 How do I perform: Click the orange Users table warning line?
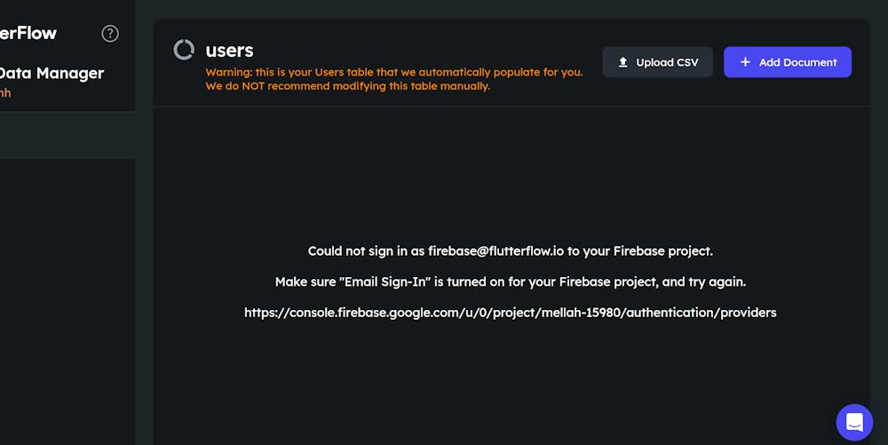point(394,72)
